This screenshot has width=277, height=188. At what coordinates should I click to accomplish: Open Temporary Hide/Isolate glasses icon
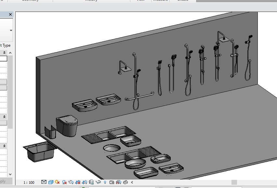tap(98, 182)
